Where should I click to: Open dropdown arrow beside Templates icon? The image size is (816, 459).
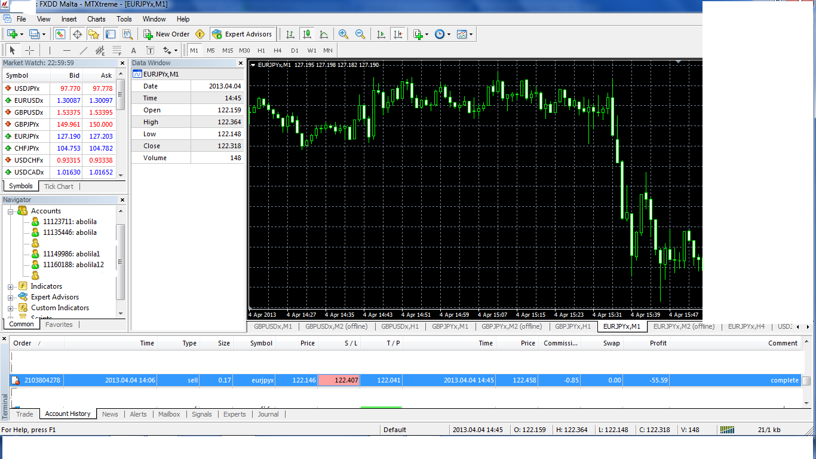(471, 34)
